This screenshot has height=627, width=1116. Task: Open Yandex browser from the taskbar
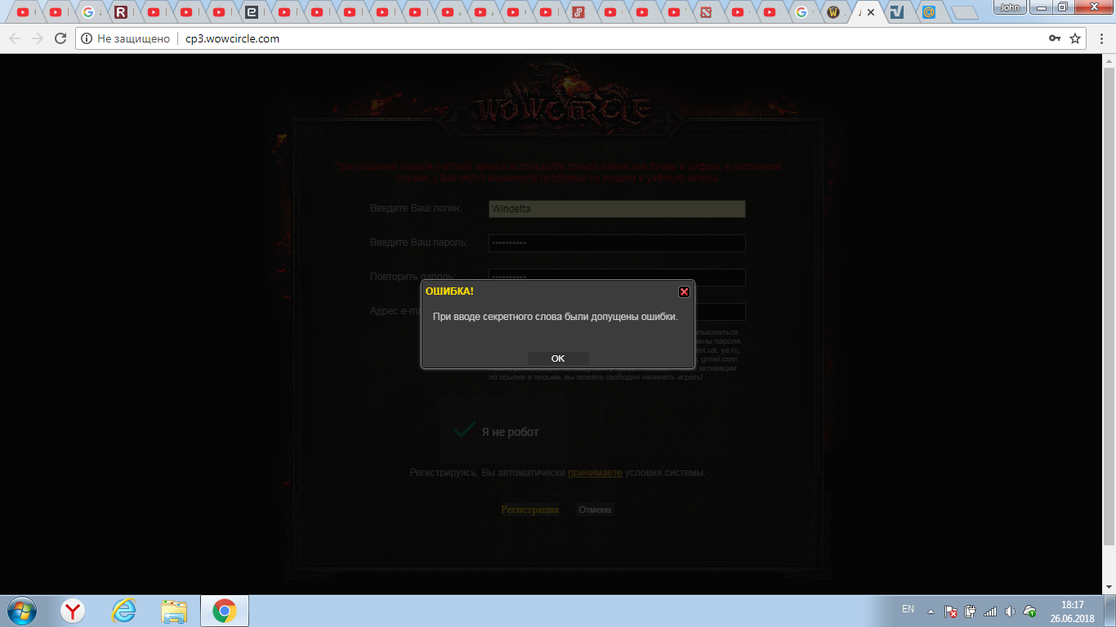click(74, 611)
